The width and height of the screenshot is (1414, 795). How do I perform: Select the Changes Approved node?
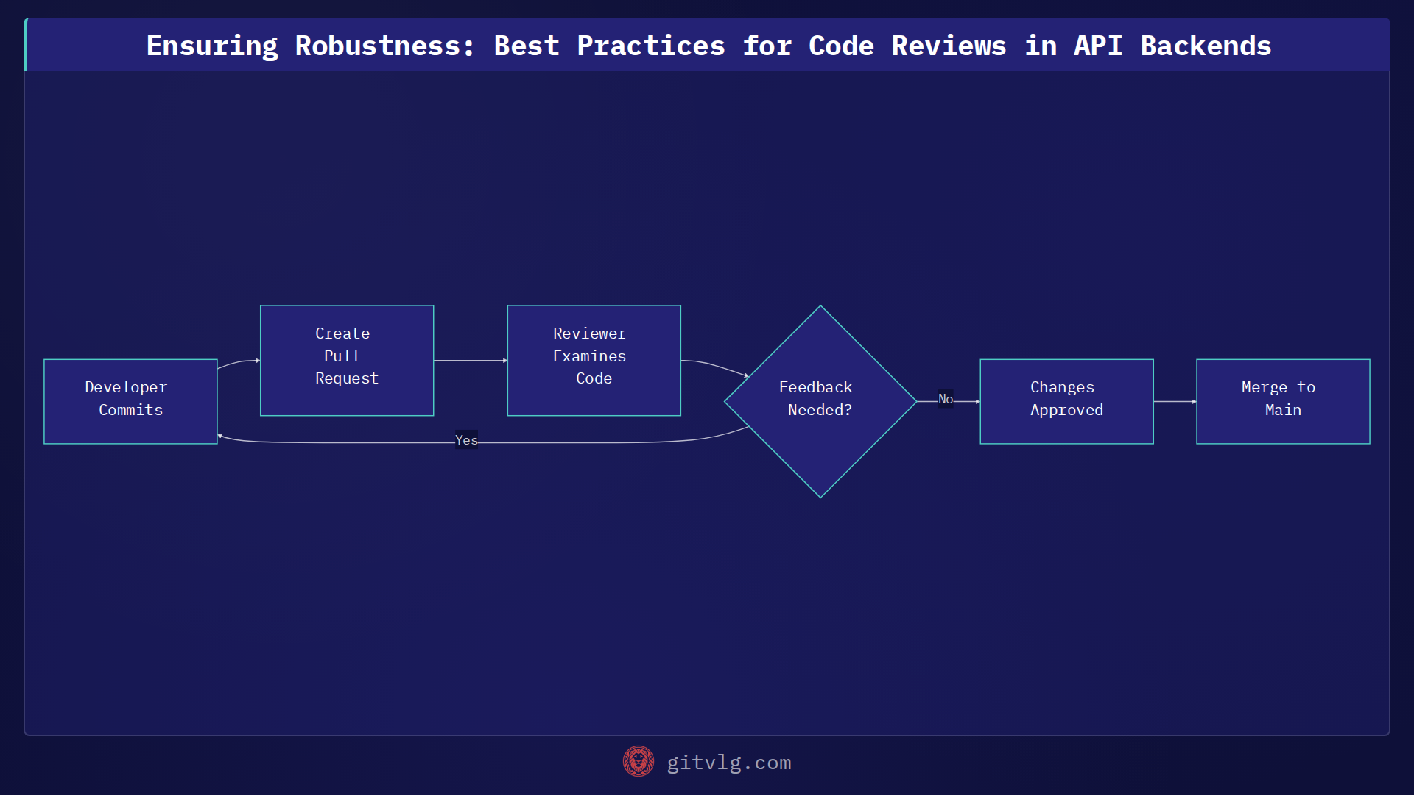coord(1066,401)
